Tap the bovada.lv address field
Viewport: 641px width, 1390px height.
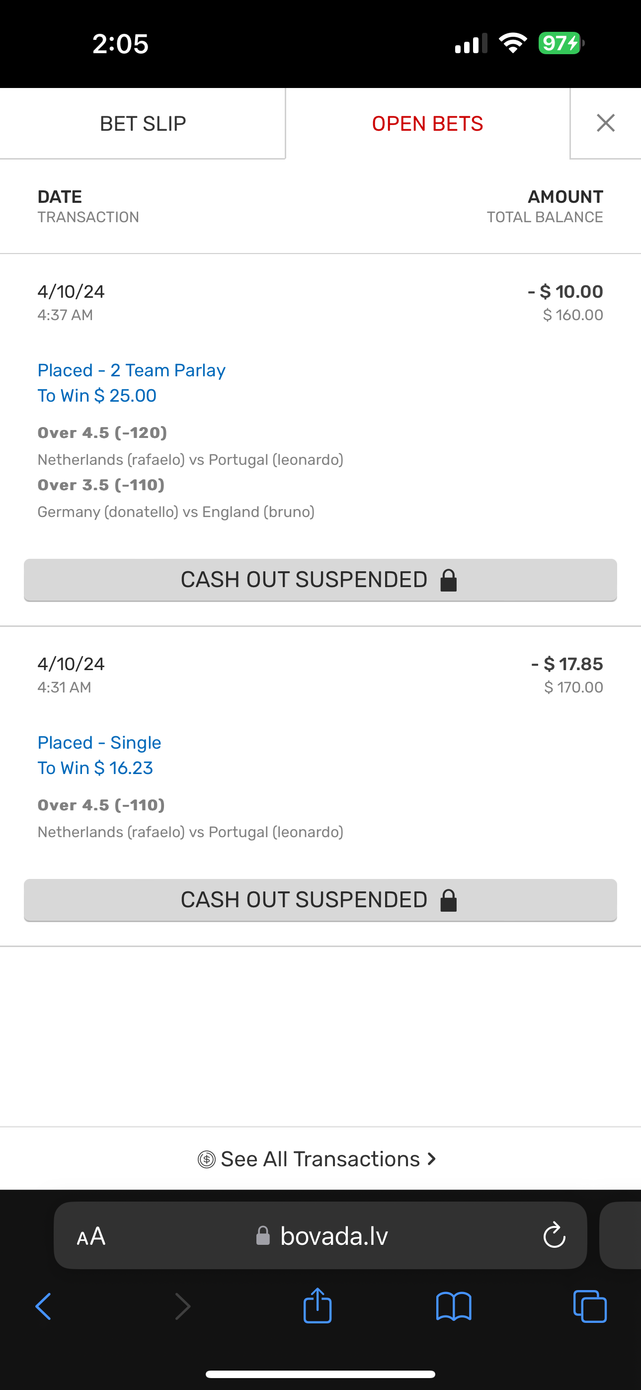pos(333,1236)
